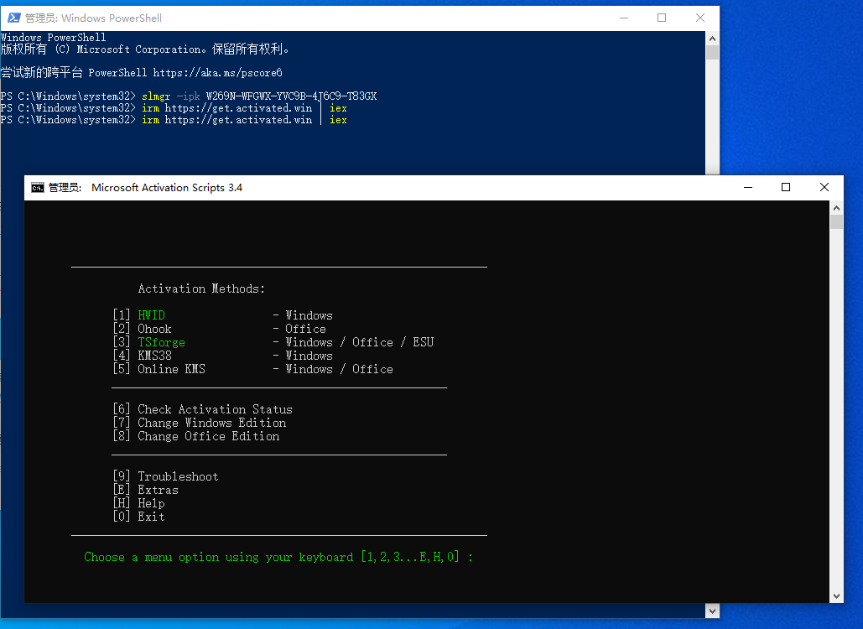Click the "Troubleshoot" menu line

tap(178, 476)
